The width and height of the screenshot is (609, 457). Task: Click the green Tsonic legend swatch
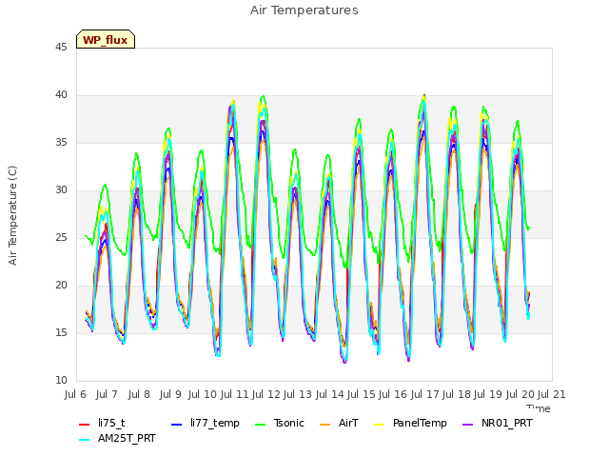[x=260, y=425]
